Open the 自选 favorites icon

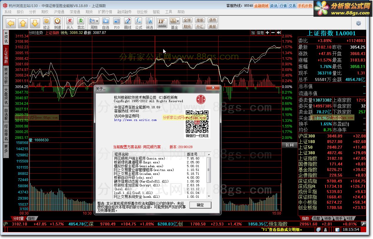[105, 21]
